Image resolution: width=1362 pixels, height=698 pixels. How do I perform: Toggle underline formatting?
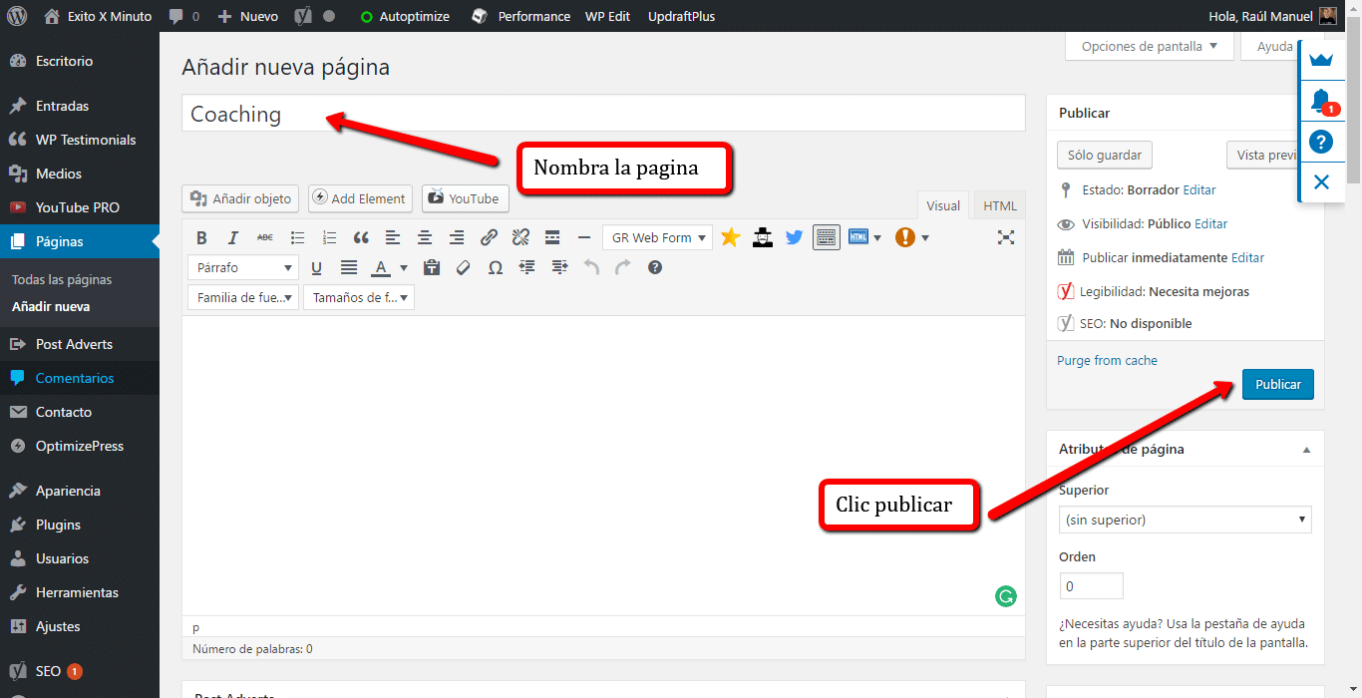coord(317,267)
